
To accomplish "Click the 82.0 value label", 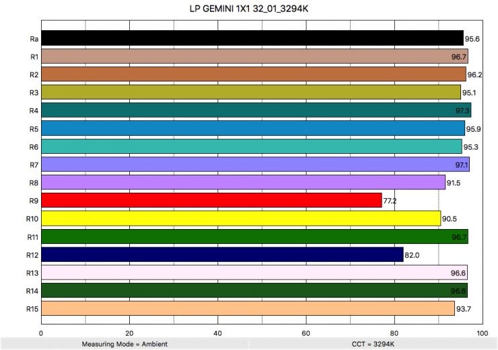I will (413, 255).
